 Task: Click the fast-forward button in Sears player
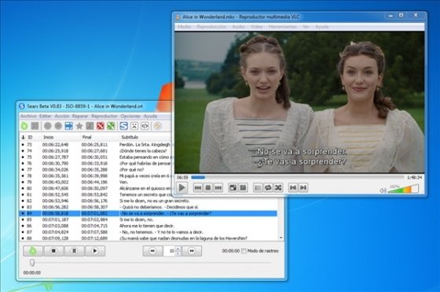[x=192, y=251]
